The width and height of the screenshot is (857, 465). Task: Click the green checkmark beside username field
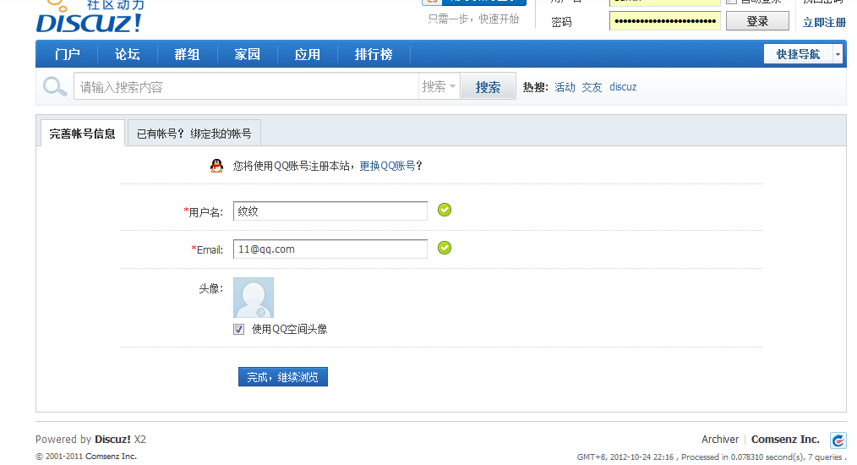(x=445, y=210)
